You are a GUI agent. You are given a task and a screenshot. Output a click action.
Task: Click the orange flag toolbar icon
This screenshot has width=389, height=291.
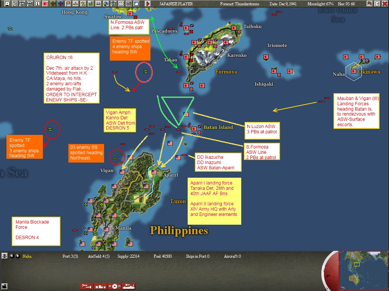click(68, 4)
